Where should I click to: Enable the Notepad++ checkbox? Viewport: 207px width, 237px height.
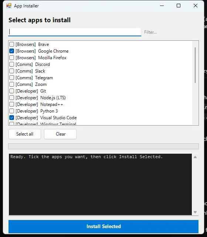11,104
